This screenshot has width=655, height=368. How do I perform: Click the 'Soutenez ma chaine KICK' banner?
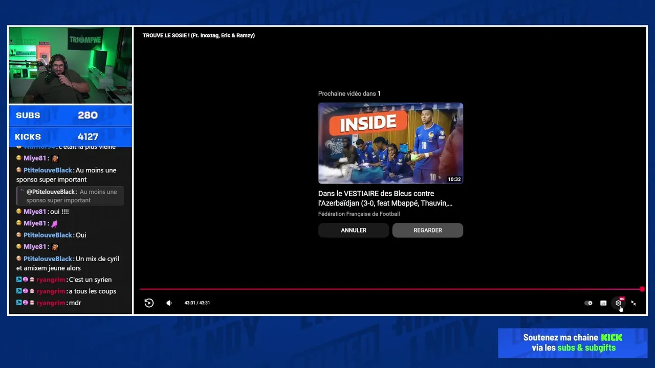point(573,343)
